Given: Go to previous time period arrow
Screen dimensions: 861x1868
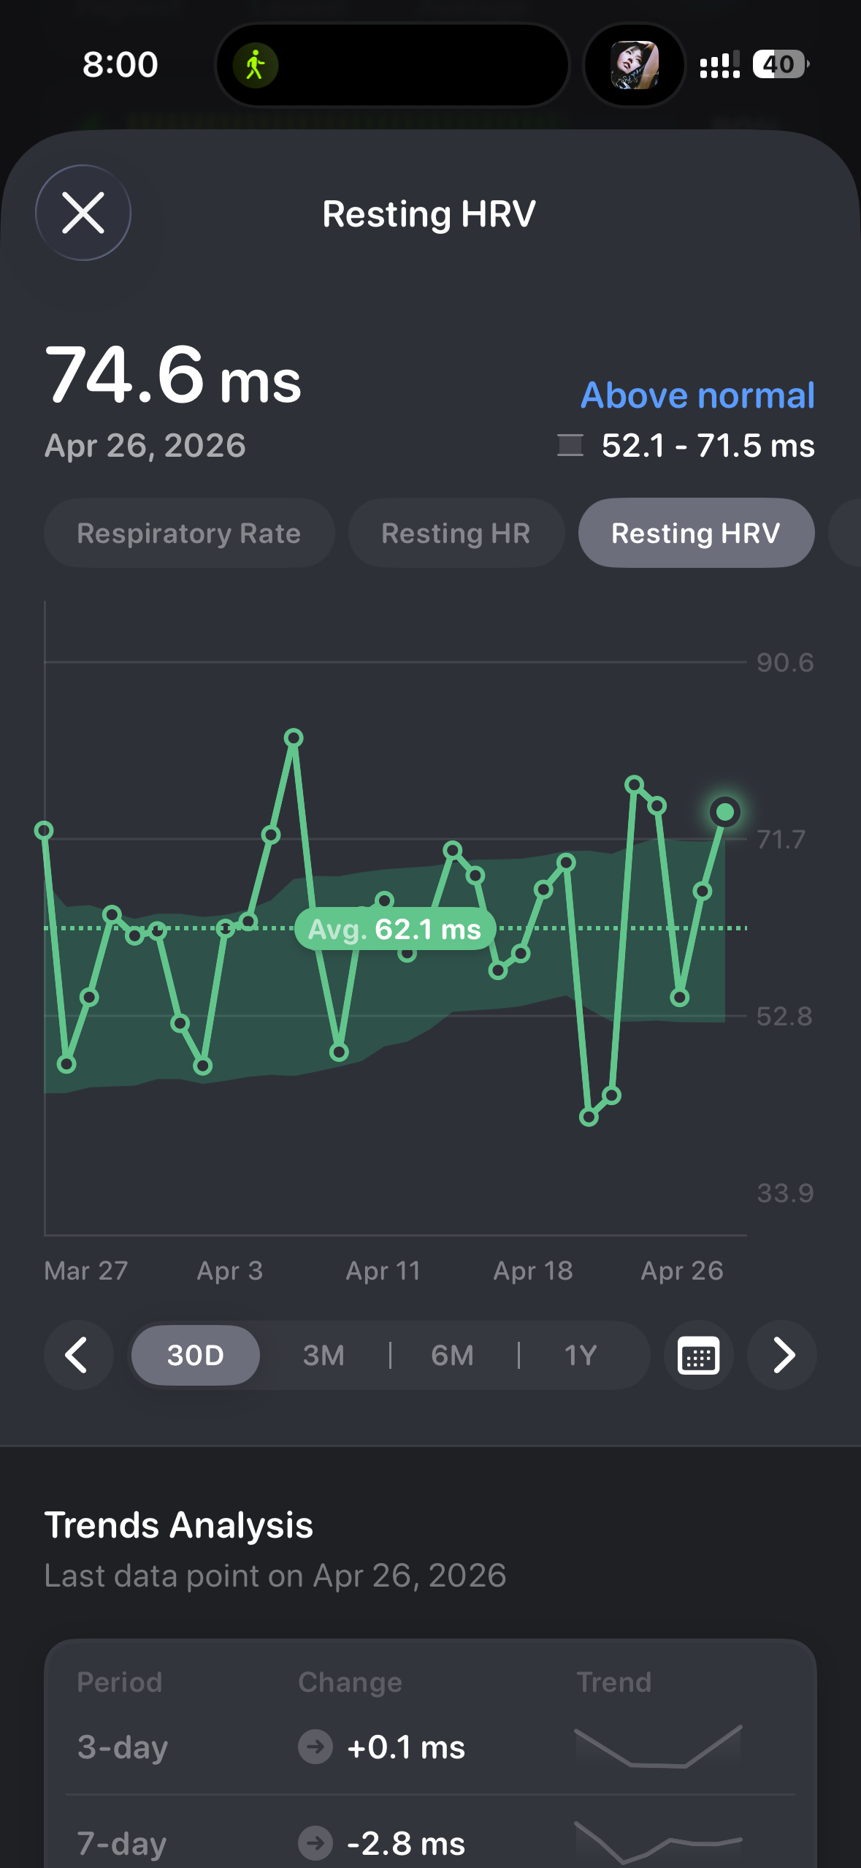Looking at the screenshot, I should (77, 1356).
